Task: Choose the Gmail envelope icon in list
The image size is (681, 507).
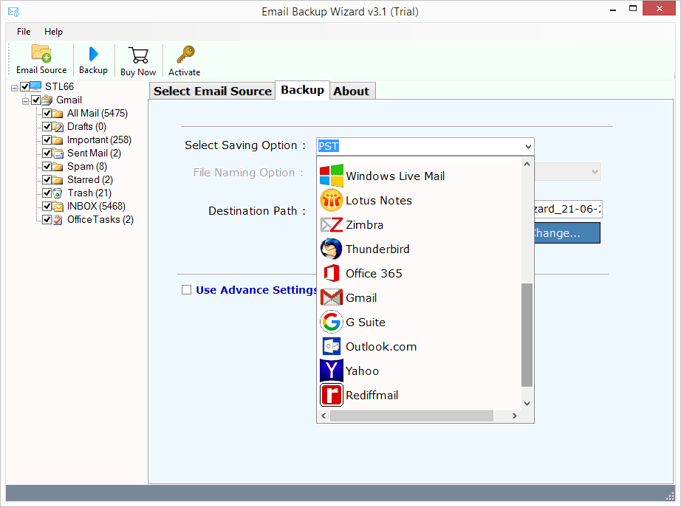Action: pyautogui.click(x=332, y=297)
